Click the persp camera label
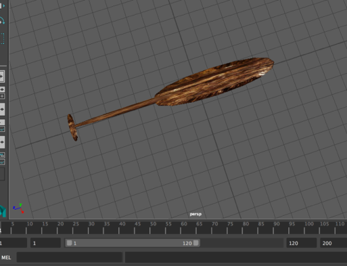The width and height of the screenshot is (347, 266). [195, 214]
